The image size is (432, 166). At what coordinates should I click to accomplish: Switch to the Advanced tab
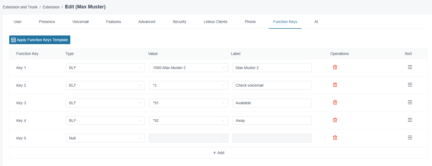click(x=147, y=22)
